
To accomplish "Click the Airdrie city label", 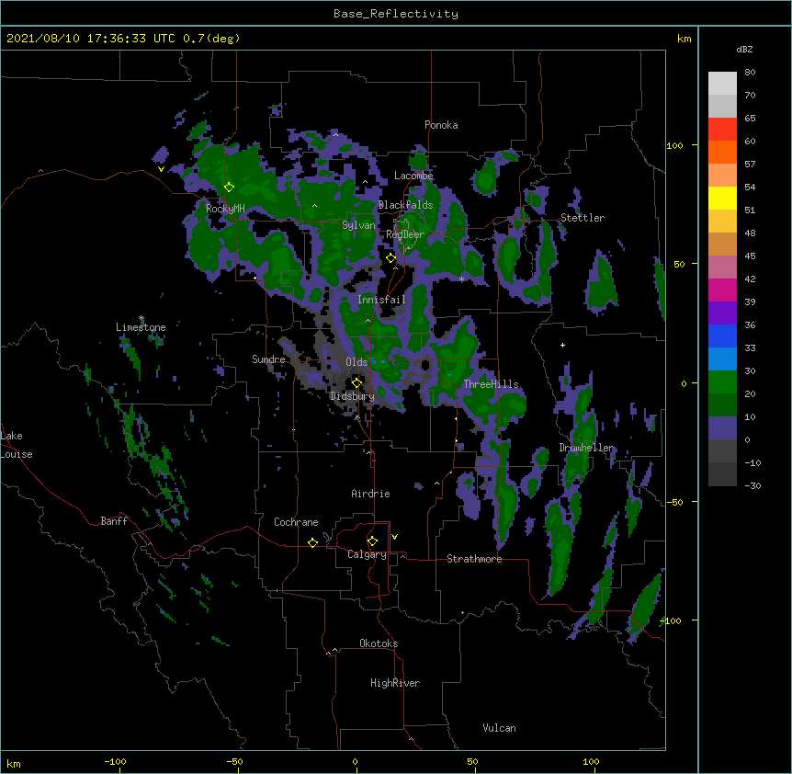I will point(371,494).
